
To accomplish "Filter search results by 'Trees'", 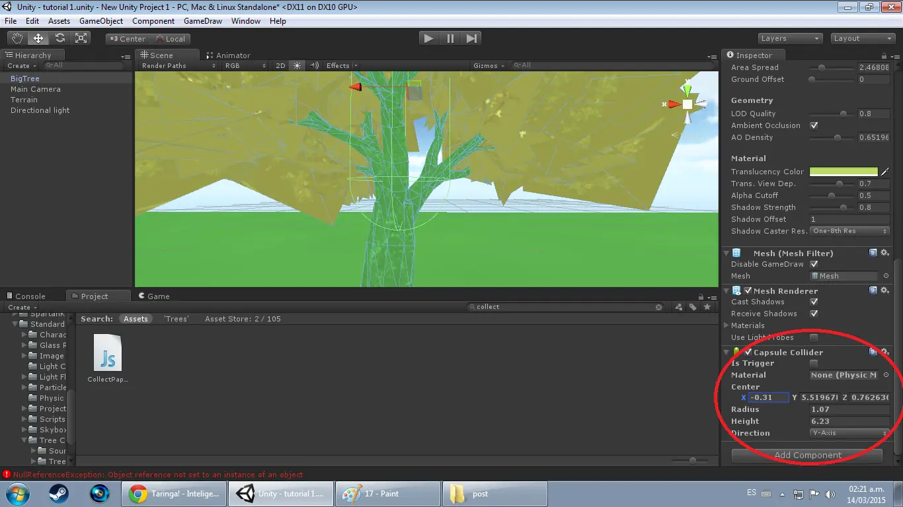I will 177,319.
